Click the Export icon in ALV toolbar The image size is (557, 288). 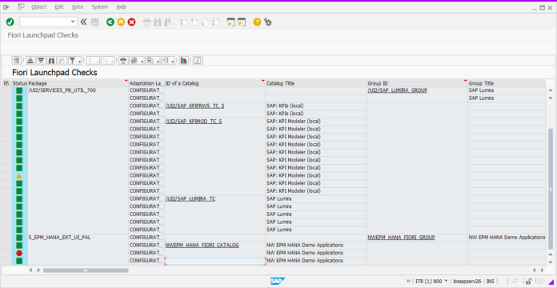150,60
